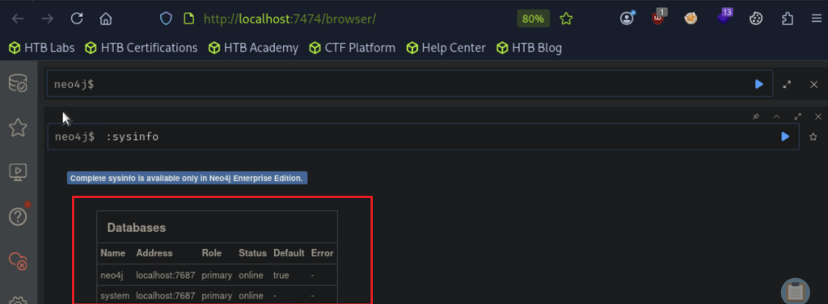Screen dimensions: 828x304
Task: Go back to the previous page
Action: [x=18, y=19]
